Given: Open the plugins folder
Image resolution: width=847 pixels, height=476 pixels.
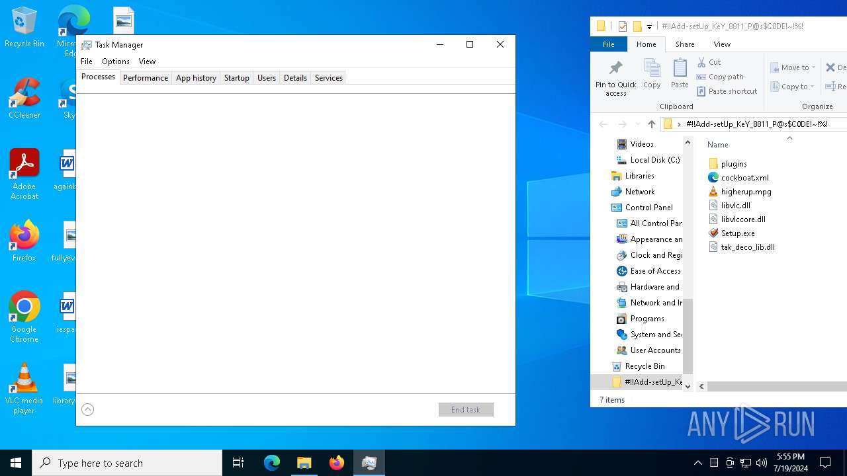Looking at the screenshot, I should (727, 163).
